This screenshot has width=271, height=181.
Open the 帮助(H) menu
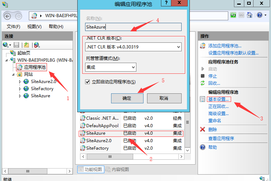(x=56, y=27)
